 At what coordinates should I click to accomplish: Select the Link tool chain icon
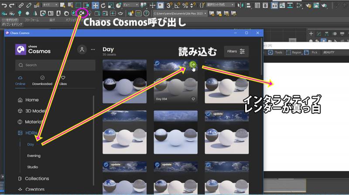click(x=21, y=5)
